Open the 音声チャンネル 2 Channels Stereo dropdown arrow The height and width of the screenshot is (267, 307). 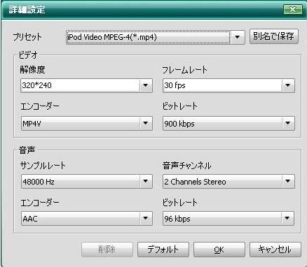pyautogui.click(x=288, y=181)
